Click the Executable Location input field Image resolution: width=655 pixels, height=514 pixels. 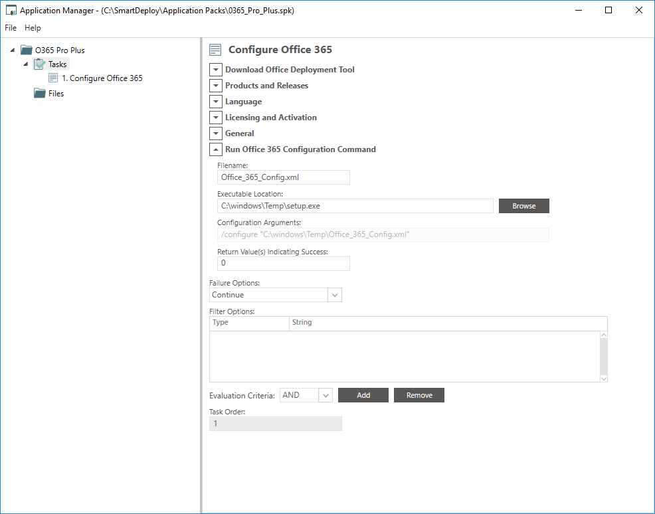355,206
